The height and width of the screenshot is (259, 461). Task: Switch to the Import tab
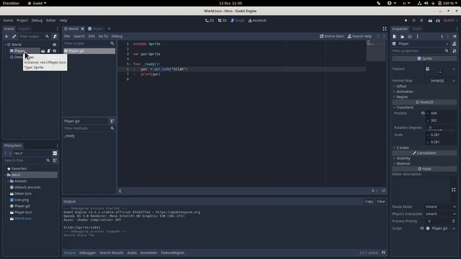24,29
